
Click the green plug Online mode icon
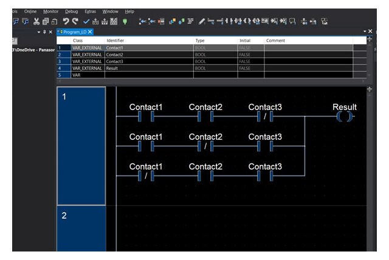pos(125,21)
